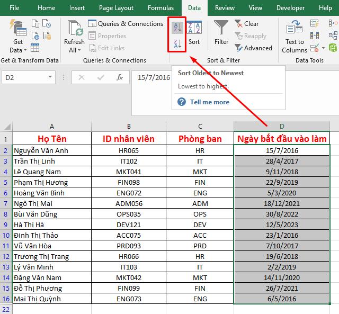Switch to the Page Layout tab

tap(116, 8)
